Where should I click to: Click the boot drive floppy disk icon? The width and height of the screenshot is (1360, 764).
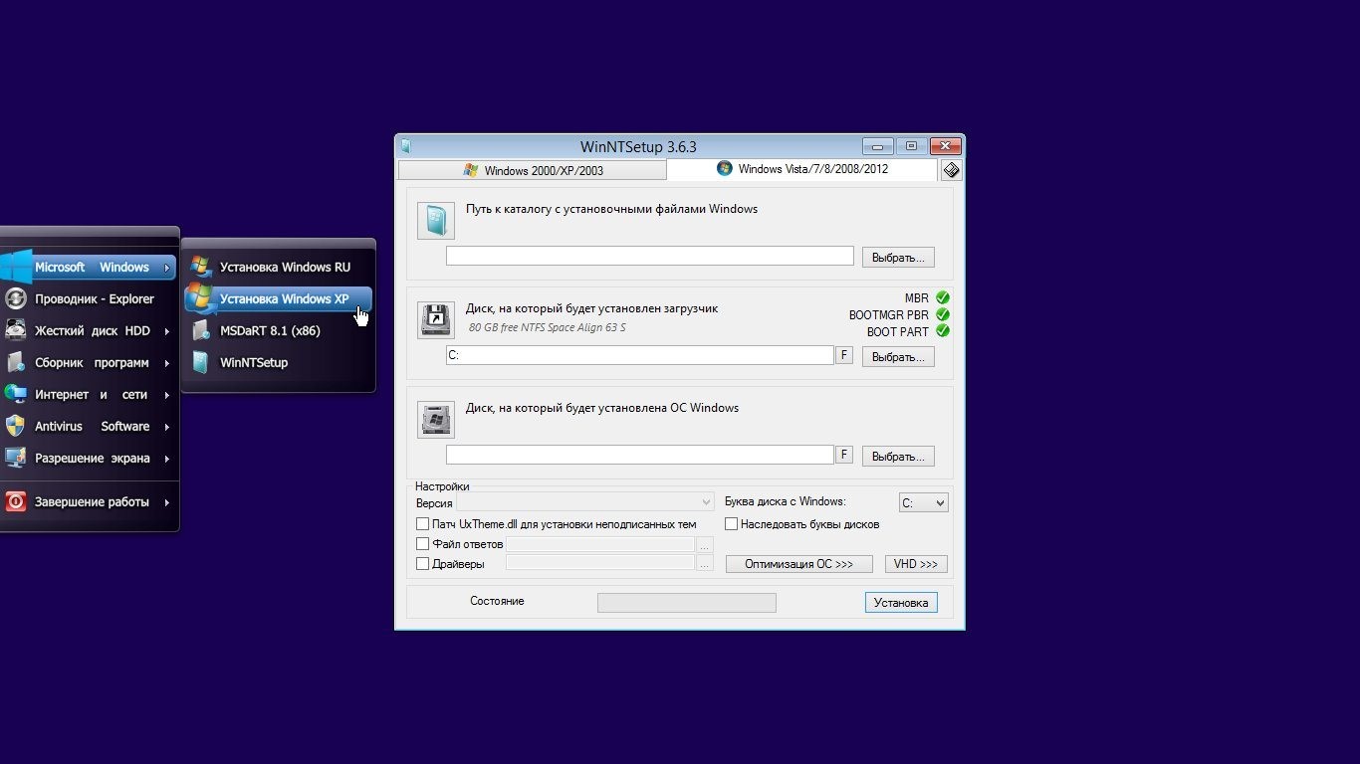point(436,320)
